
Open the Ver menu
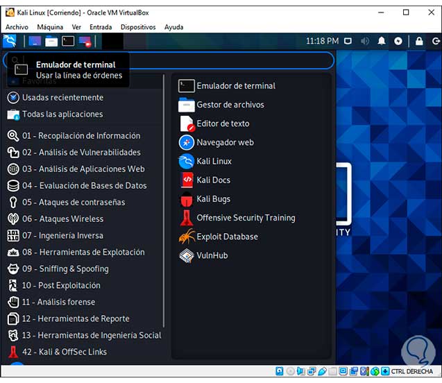click(76, 27)
